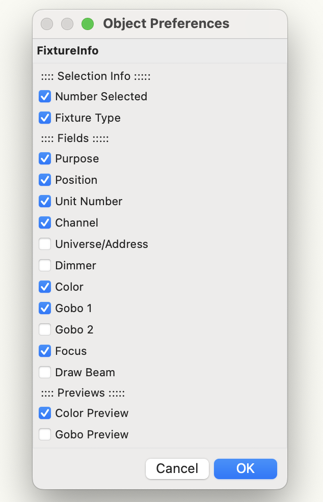The height and width of the screenshot is (502, 323).
Task: Check the Dimmer field checkbox
Action: coord(45,265)
